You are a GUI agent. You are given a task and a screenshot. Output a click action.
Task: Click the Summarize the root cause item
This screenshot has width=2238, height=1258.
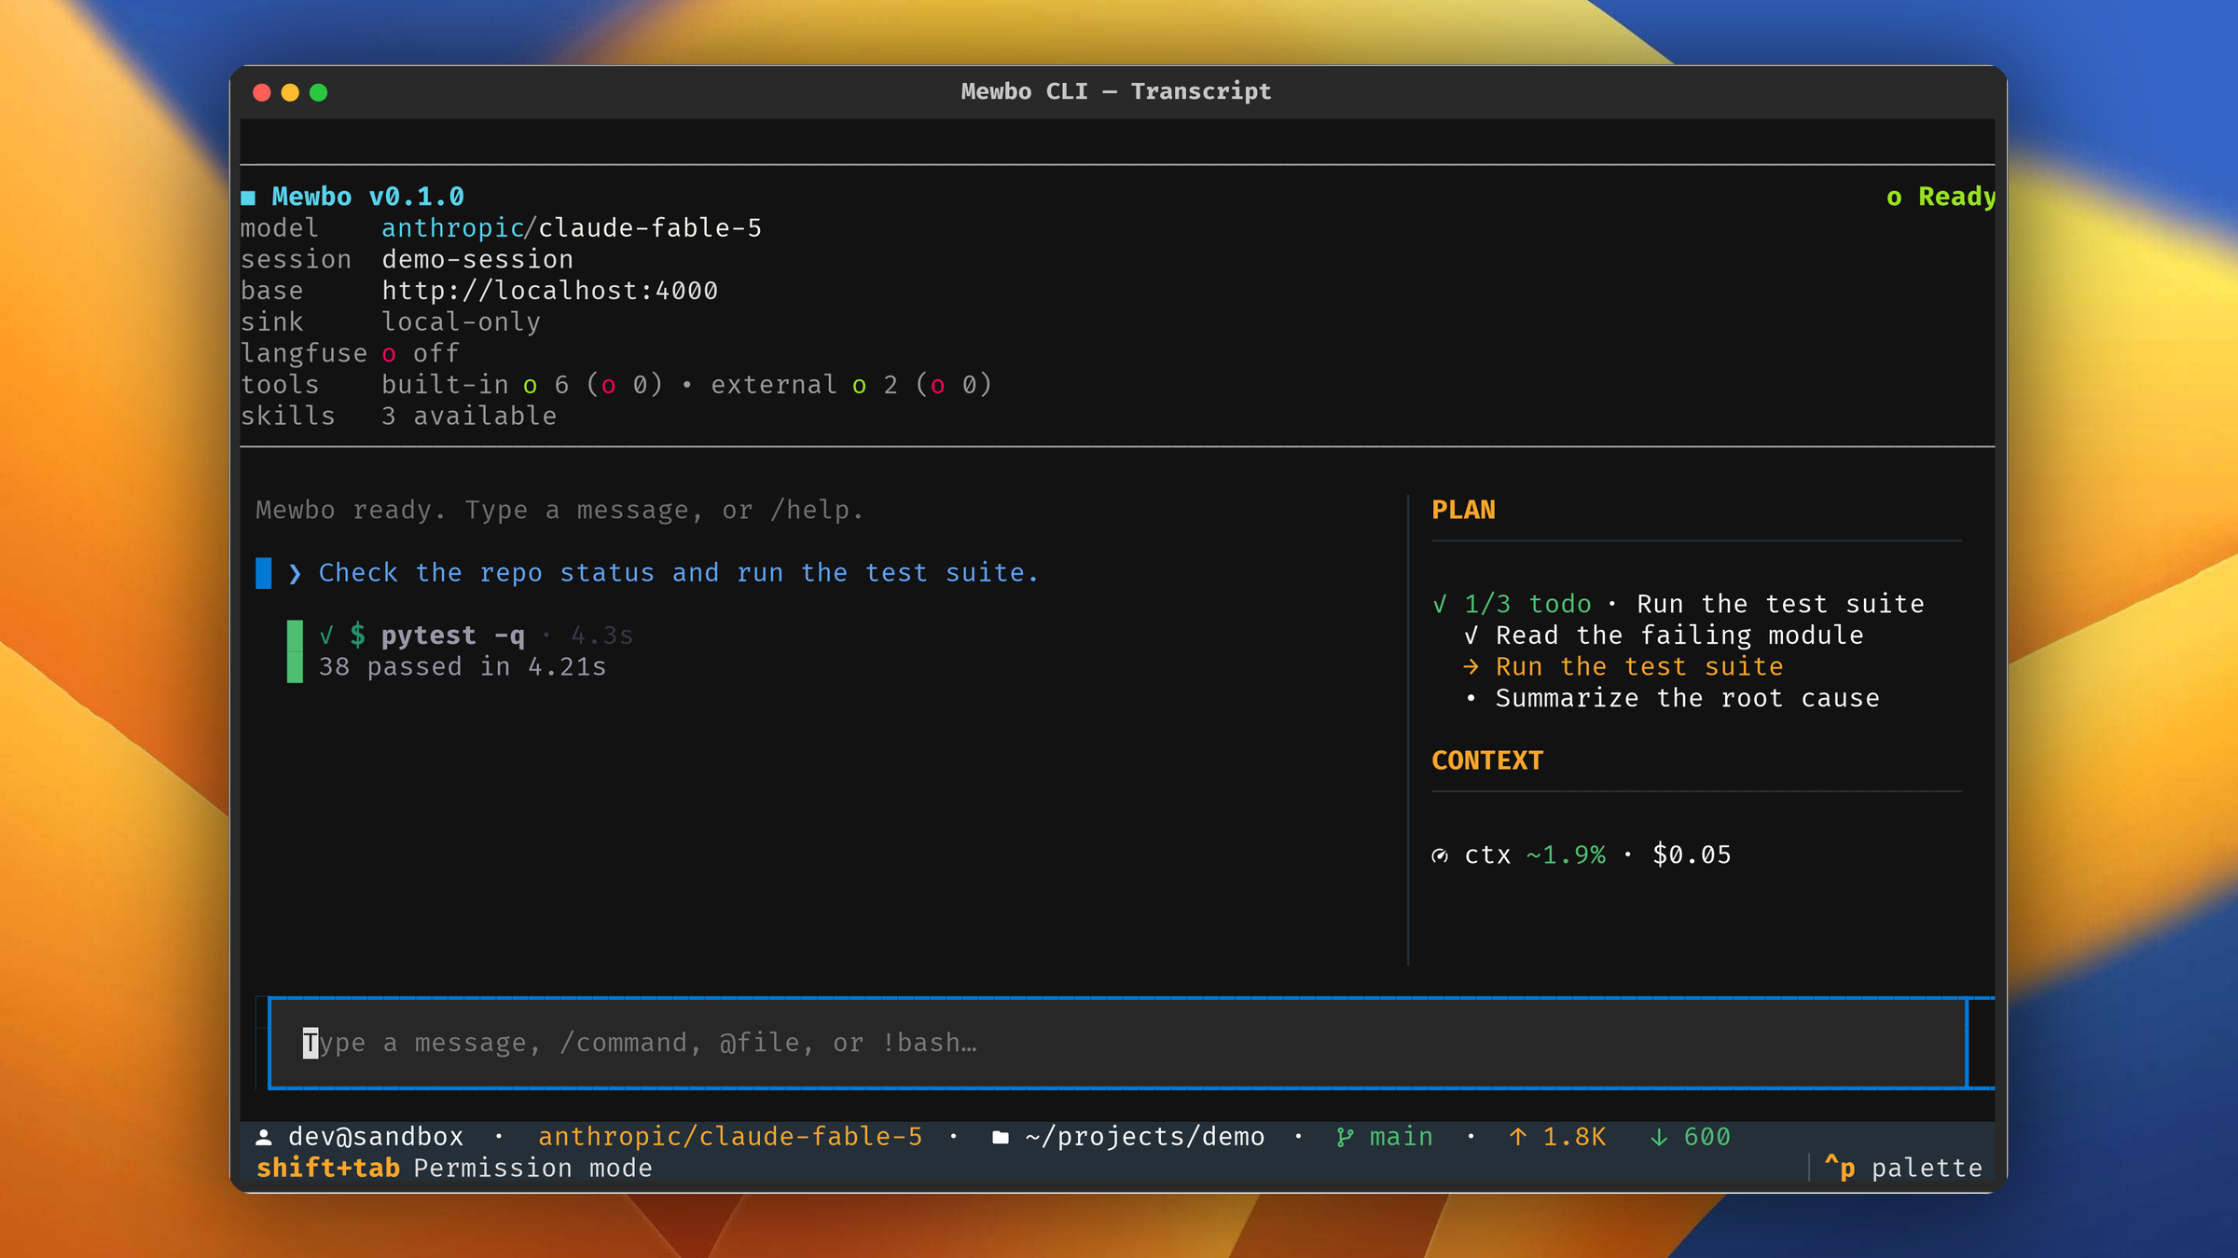(x=1688, y=699)
